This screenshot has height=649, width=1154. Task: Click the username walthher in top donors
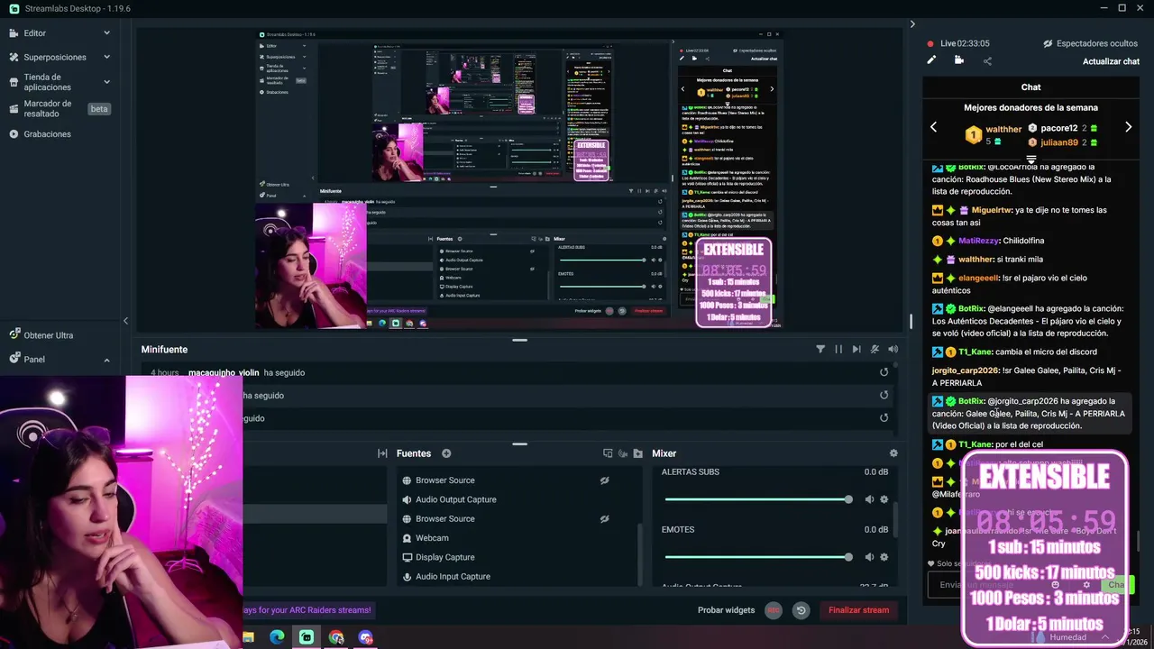point(1003,130)
